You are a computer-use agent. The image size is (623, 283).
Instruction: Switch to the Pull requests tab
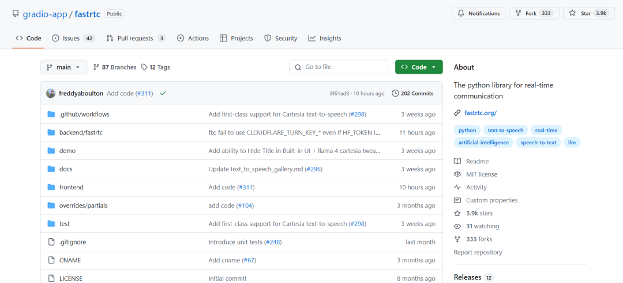(136, 39)
